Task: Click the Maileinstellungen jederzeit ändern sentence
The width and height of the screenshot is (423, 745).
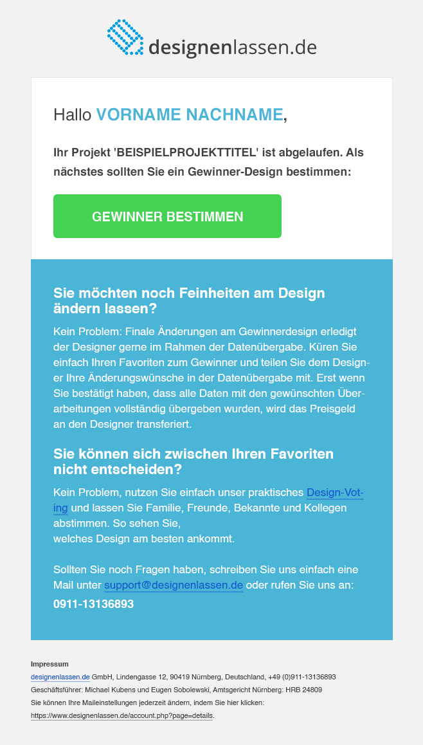Action: coord(148,703)
